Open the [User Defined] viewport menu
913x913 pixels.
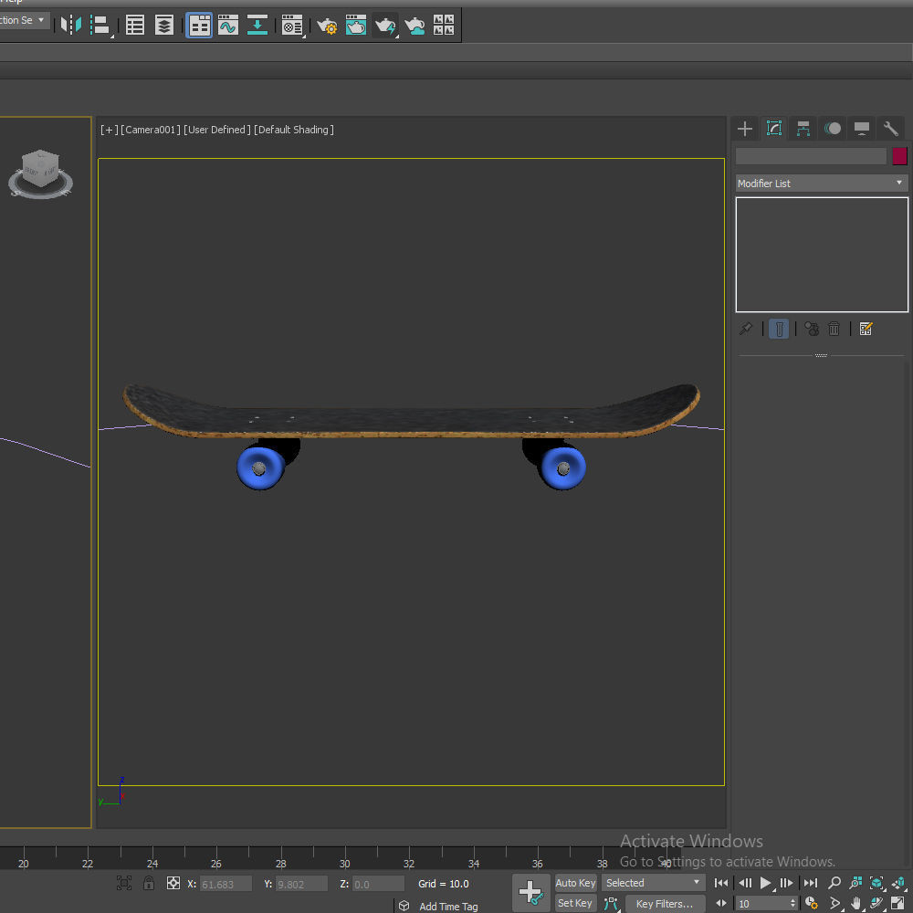click(x=217, y=130)
